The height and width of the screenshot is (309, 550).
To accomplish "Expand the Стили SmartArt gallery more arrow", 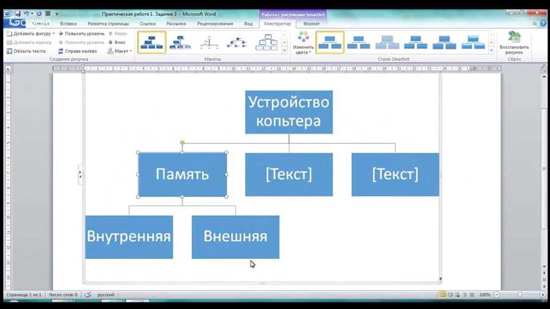I will (x=491, y=51).
